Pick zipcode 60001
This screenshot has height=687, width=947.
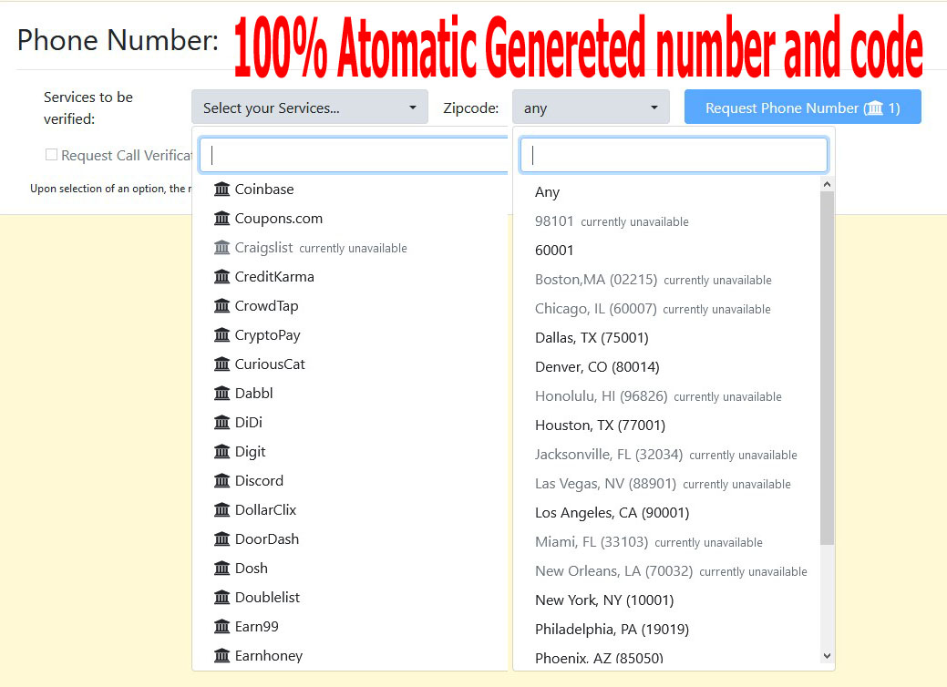click(x=554, y=250)
